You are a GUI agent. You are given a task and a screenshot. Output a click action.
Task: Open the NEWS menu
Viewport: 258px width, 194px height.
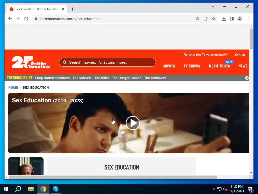(x=243, y=66)
